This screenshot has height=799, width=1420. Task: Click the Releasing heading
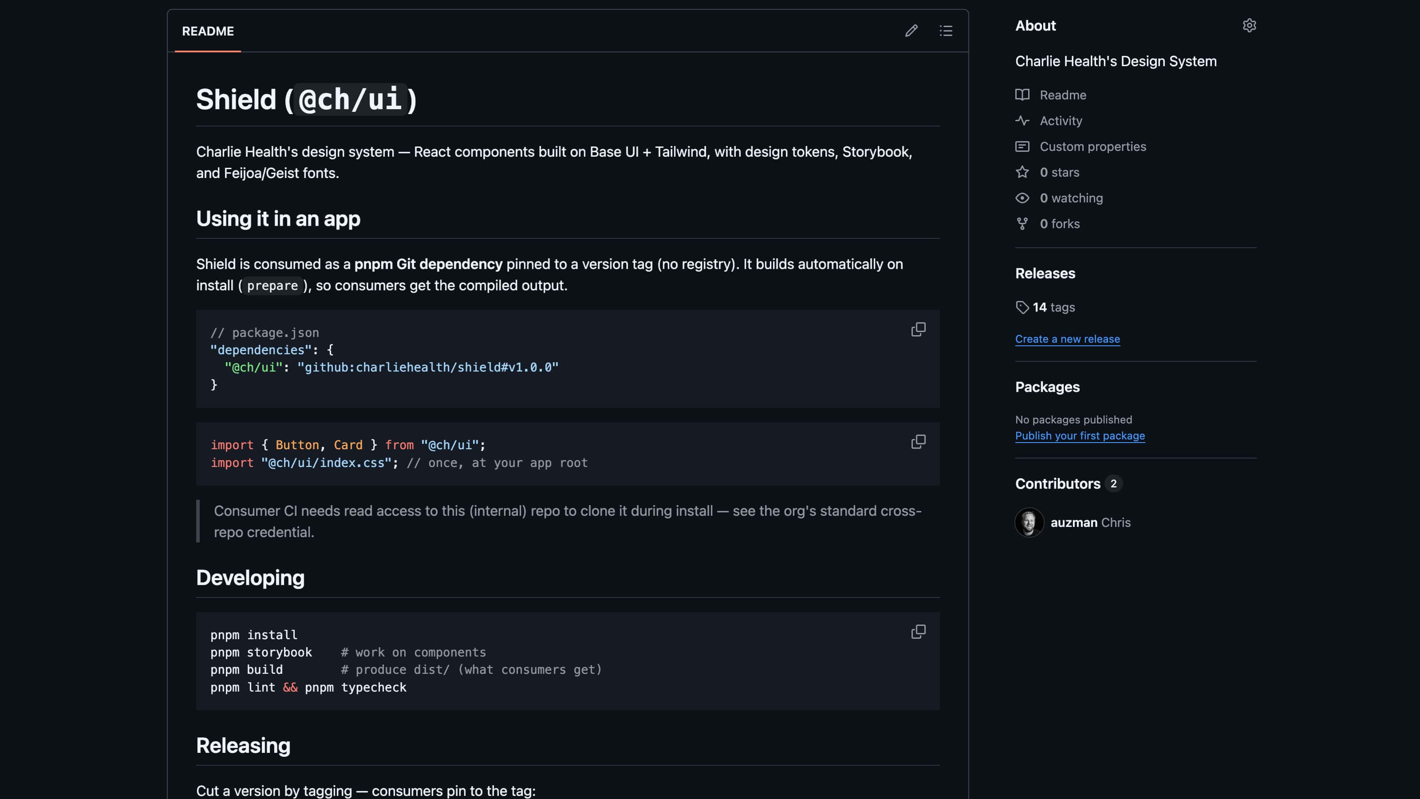click(243, 746)
